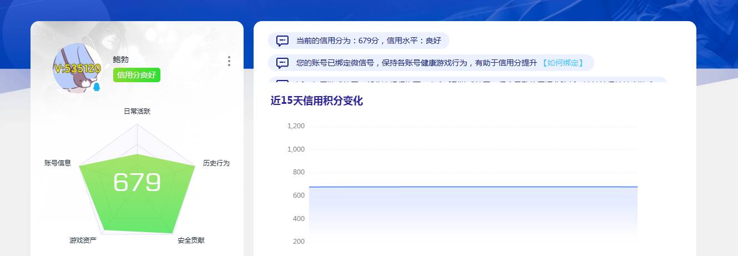Open the three-dot menu beside 鲍勃

(x=229, y=61)
